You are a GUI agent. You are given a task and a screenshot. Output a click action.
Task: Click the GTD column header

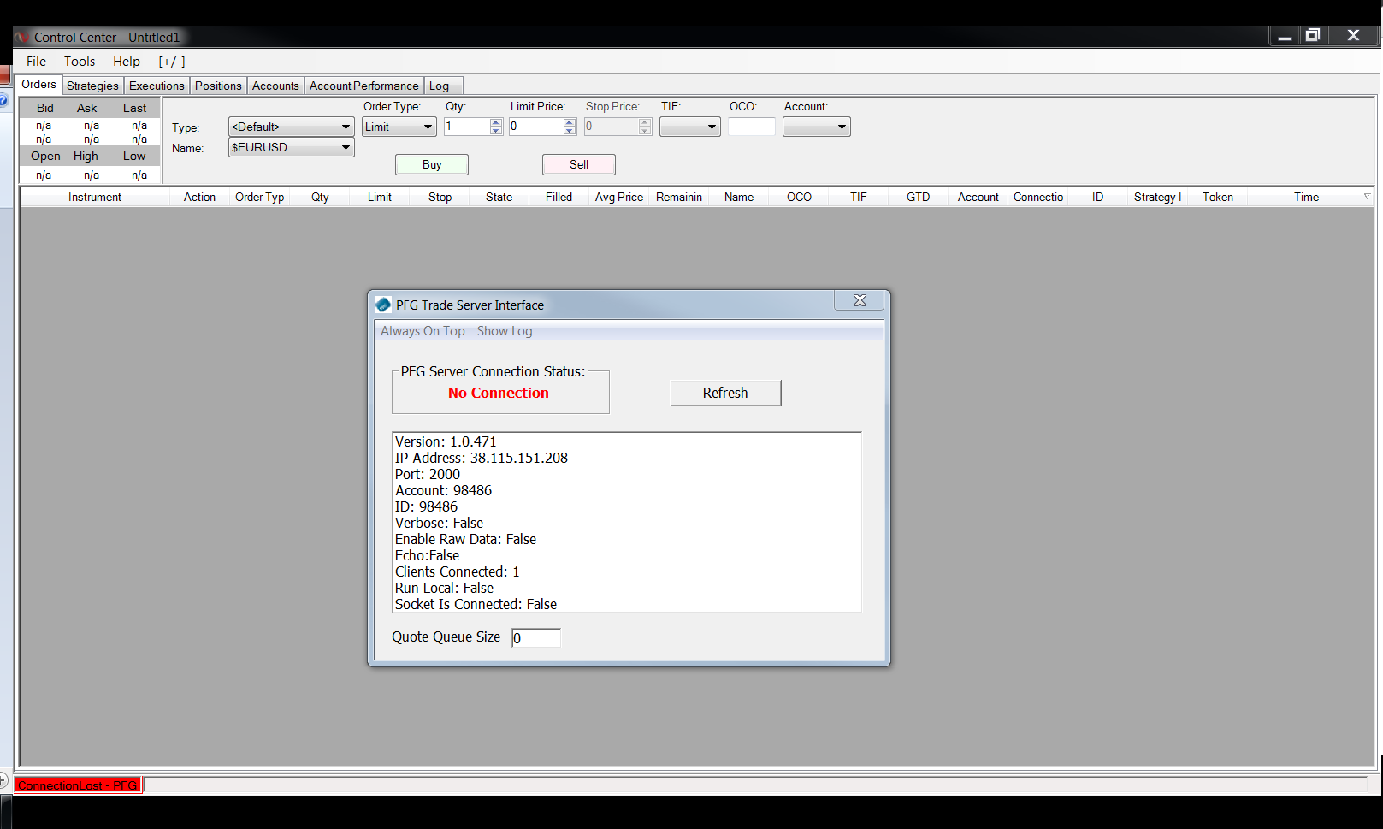919,197
